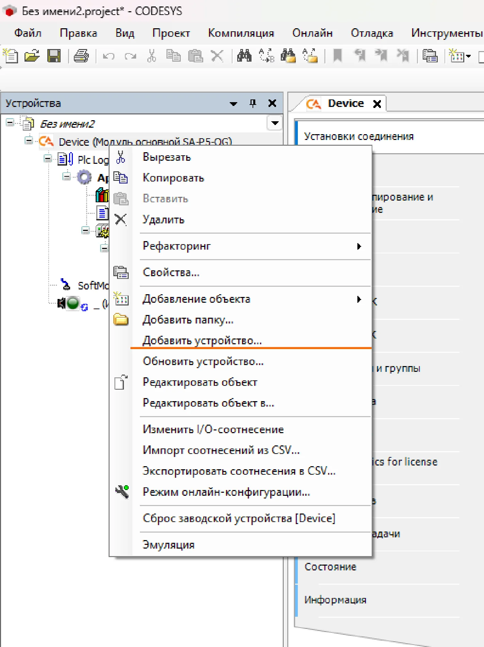Click the Find in project binoculars-folder icon
Screen dimensions: 484x647
[288, 56]
